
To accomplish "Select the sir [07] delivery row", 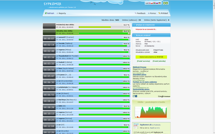I will pos(87,126).
